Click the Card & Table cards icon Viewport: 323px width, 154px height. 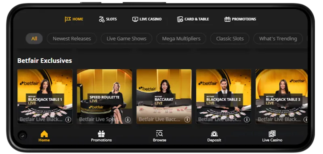point(180,19)
